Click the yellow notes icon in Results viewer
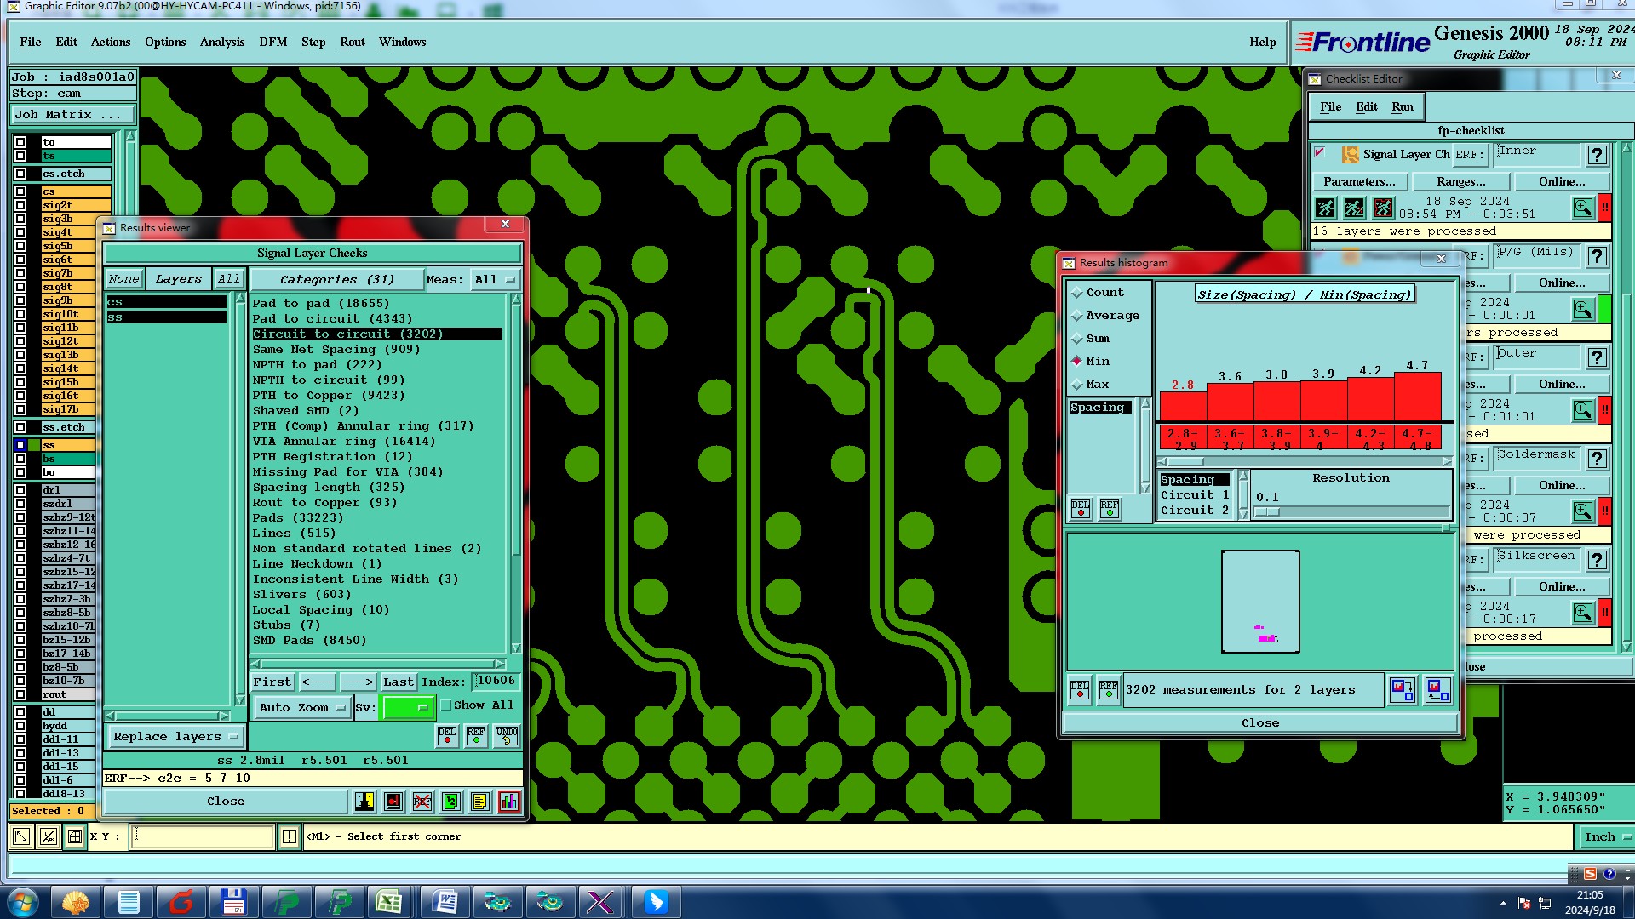This screenshot has width=1635, height=919. pyautogui.click(x=480, y=802)
